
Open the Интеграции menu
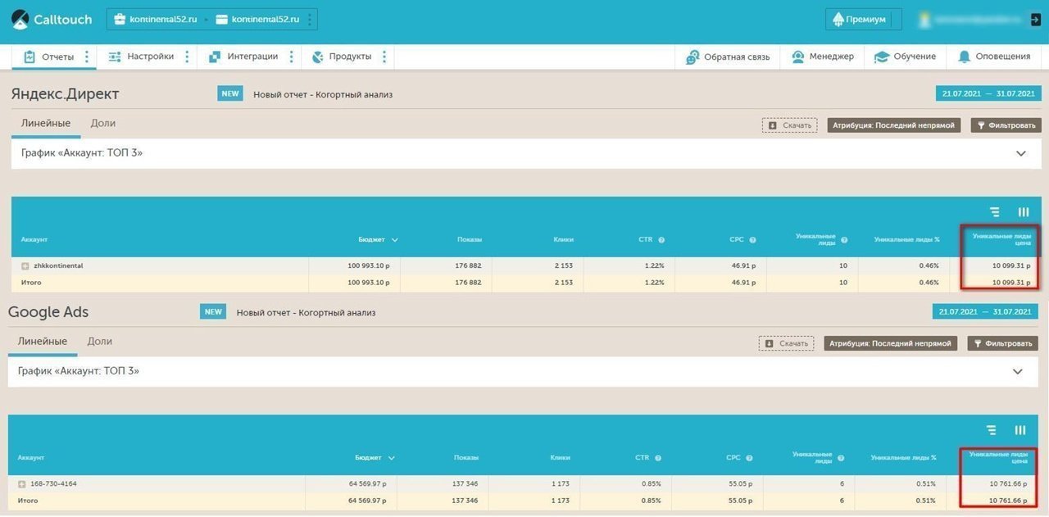243,57
